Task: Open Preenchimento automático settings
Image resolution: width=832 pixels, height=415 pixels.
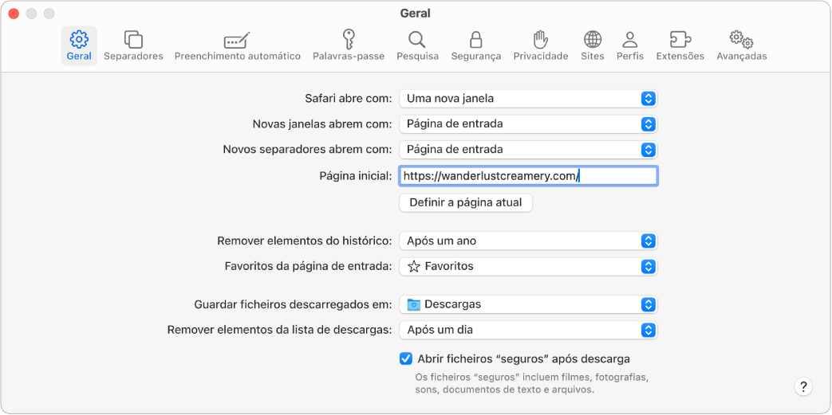Action: tap(237, 45)
